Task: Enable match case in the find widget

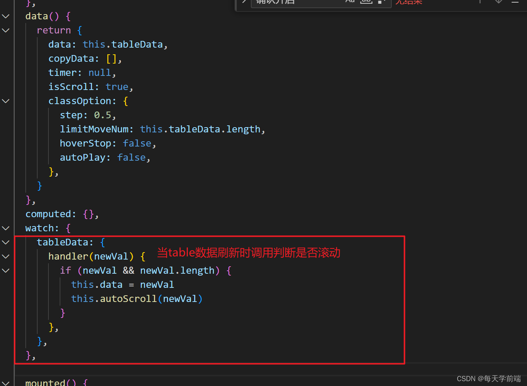Action: pos(350,1)
